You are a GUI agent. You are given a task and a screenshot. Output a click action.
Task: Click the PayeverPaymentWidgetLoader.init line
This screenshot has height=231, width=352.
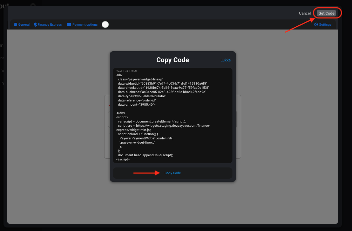tap(146, 138)
